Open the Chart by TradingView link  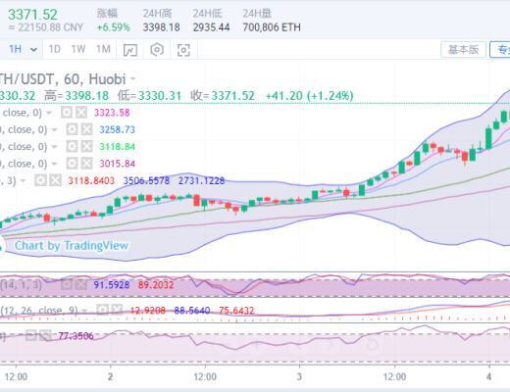pos(72,246)
